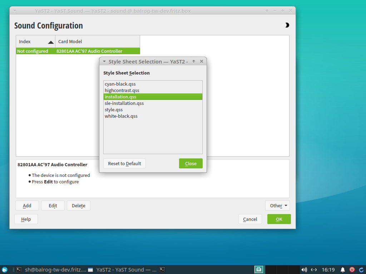Open the Style Sheet Selection window menu arrow

pos(104,61)
